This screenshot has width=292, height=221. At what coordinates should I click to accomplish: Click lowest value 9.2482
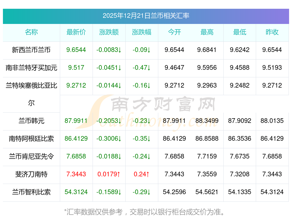[240, 86]
